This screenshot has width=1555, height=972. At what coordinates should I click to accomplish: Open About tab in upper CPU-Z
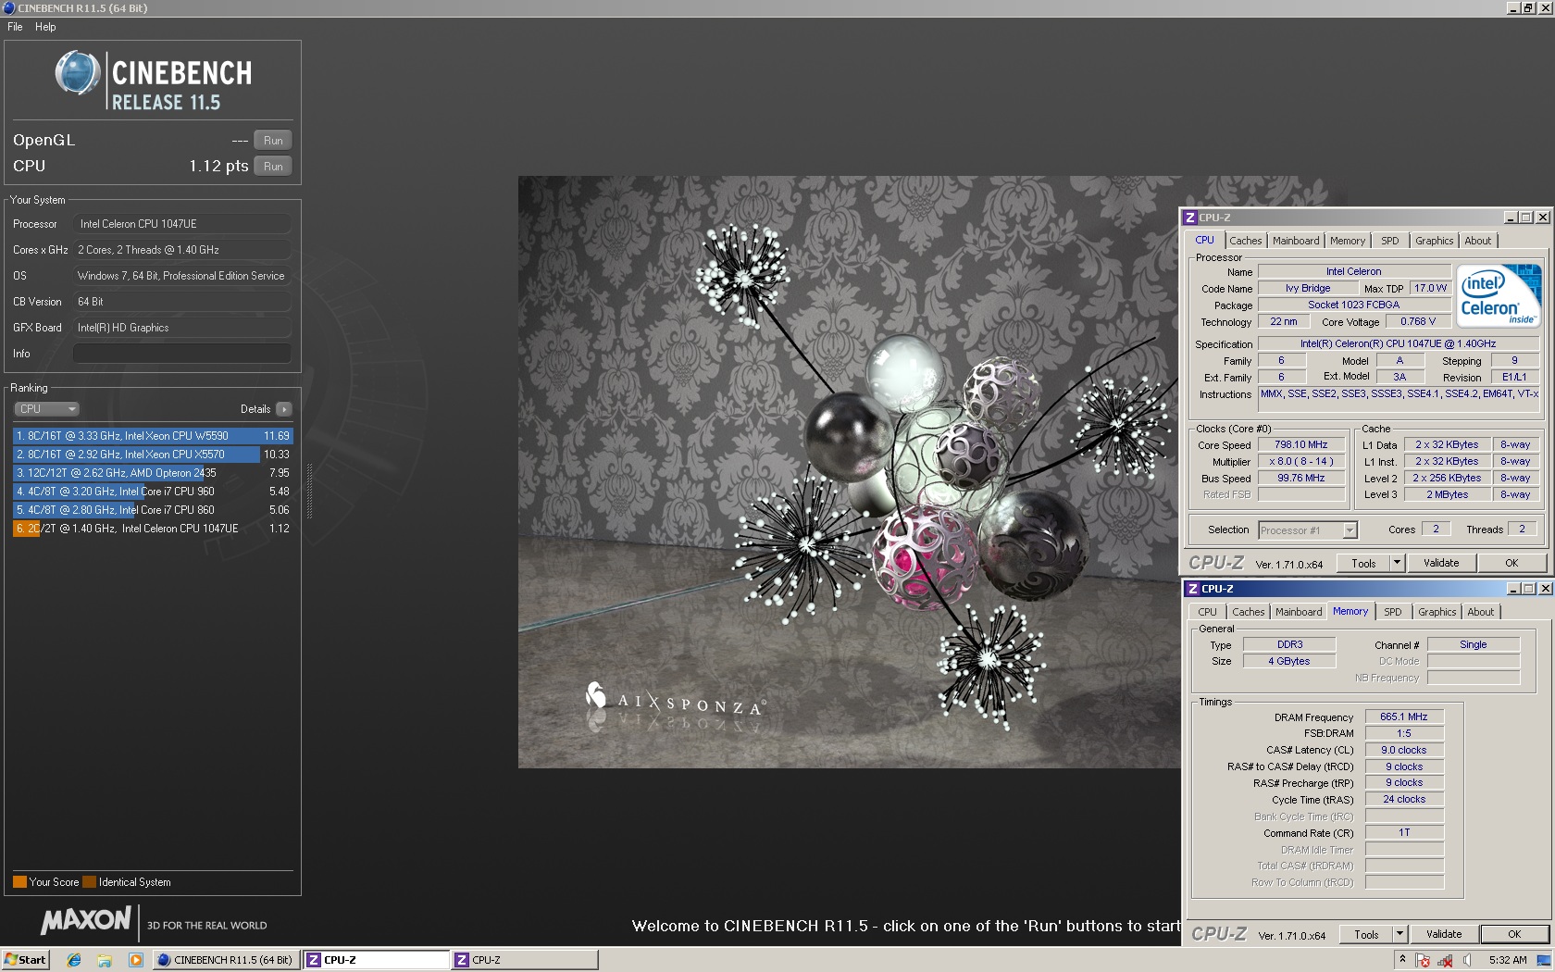1477,241
